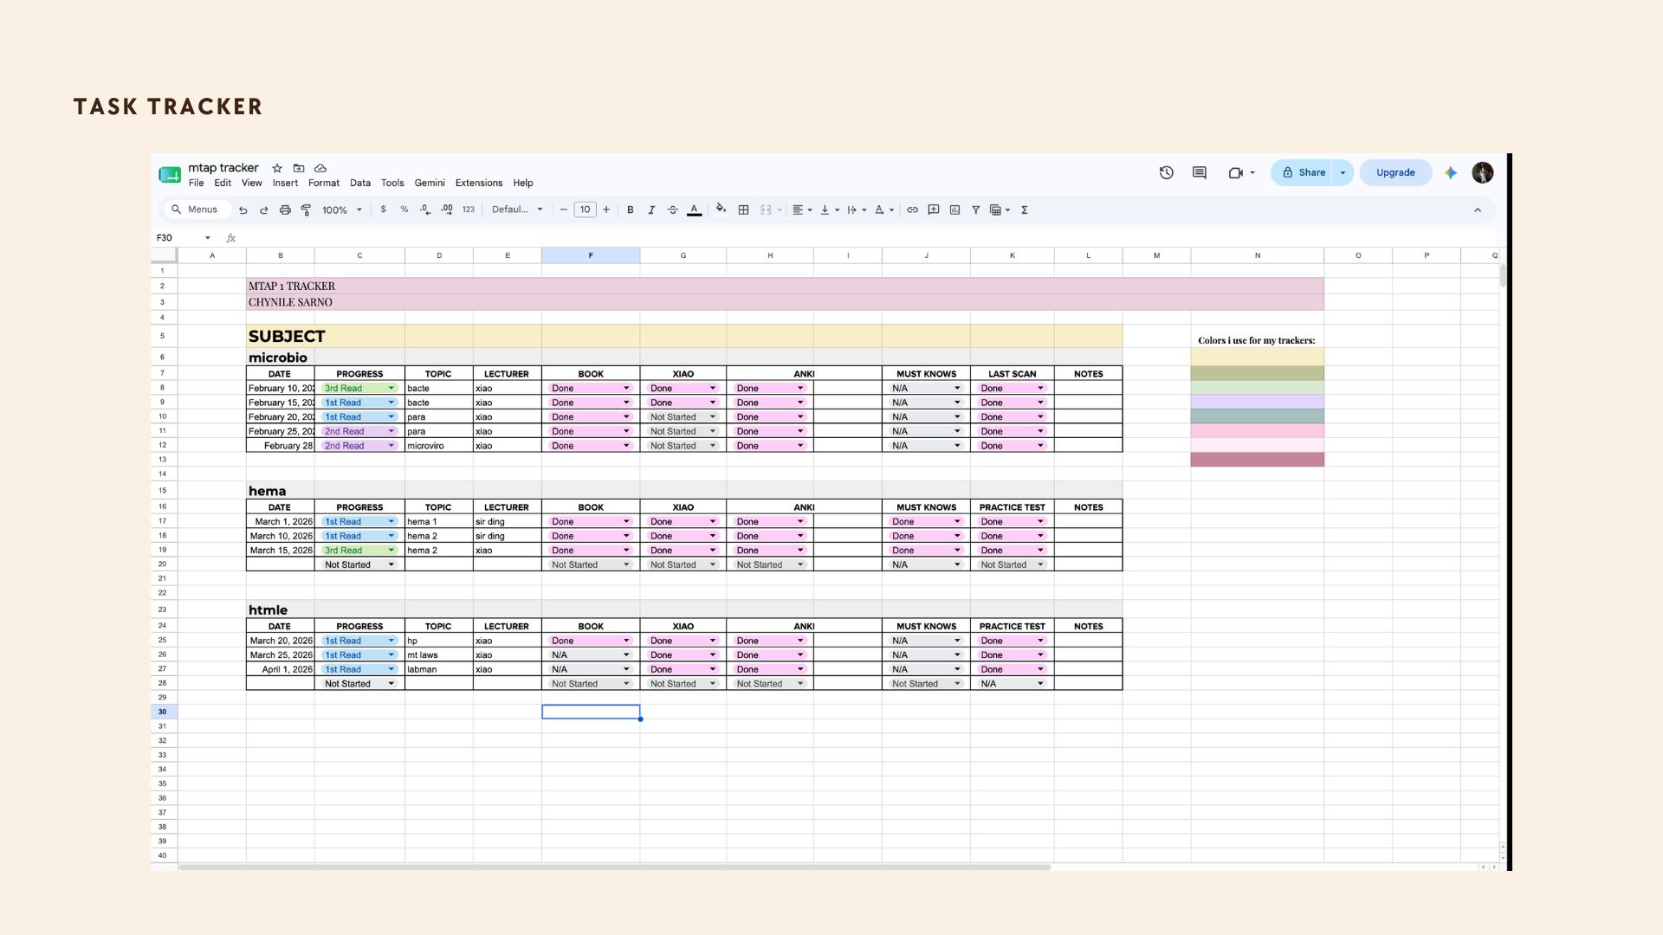
Task: Open the comments speech bubble icon
Action: click(1200, 173)
